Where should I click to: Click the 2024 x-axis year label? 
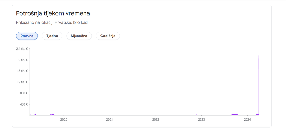[247, 120]
